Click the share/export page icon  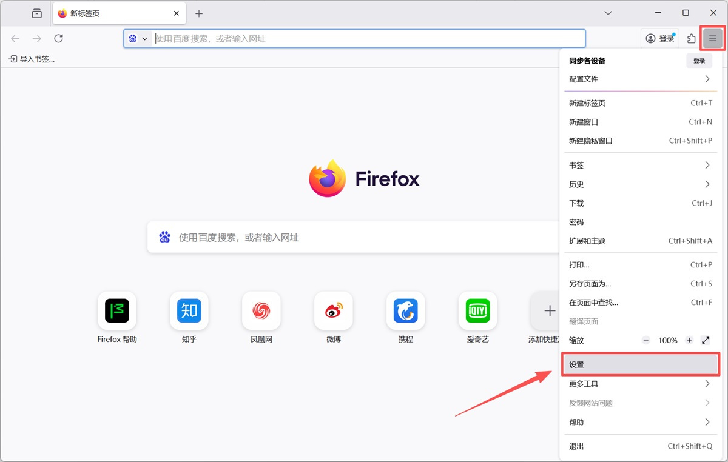click(690, 38)
